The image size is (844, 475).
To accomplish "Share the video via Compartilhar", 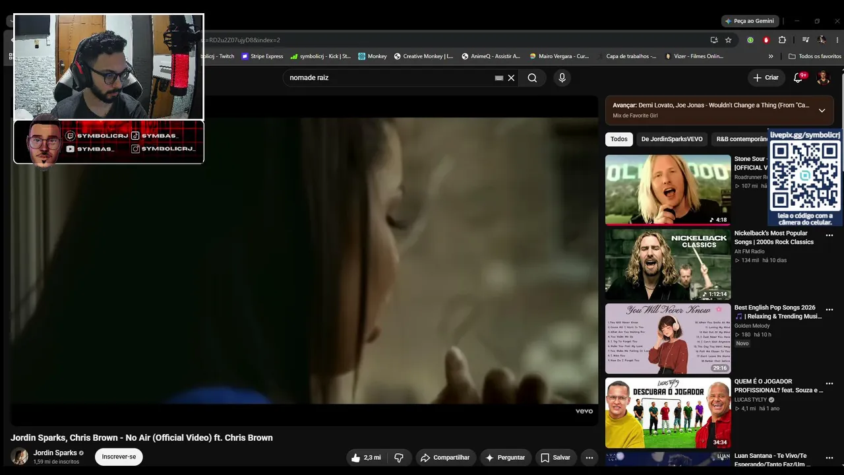I will (445, 458).
